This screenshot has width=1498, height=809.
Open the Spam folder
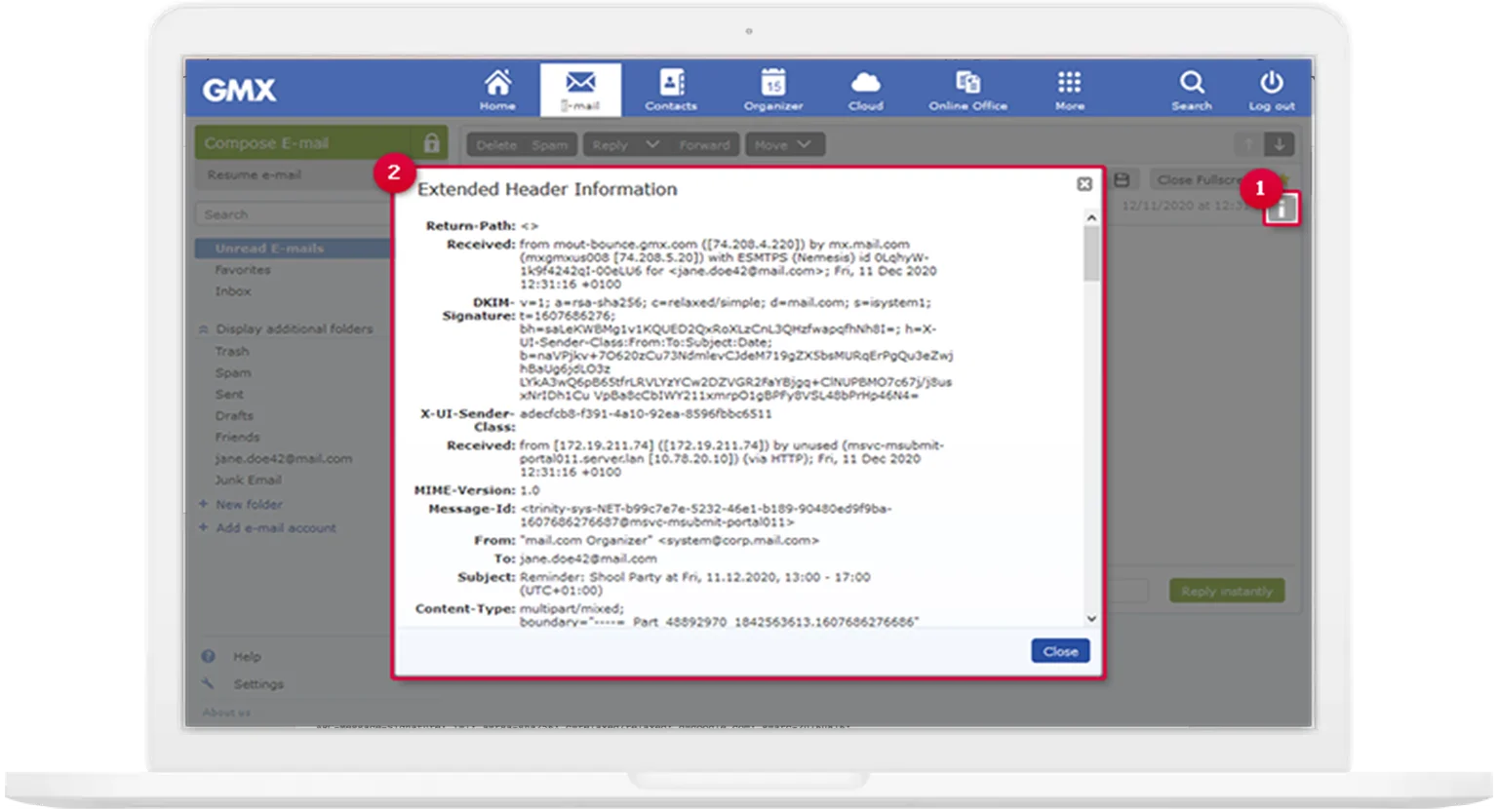point(233,372)
